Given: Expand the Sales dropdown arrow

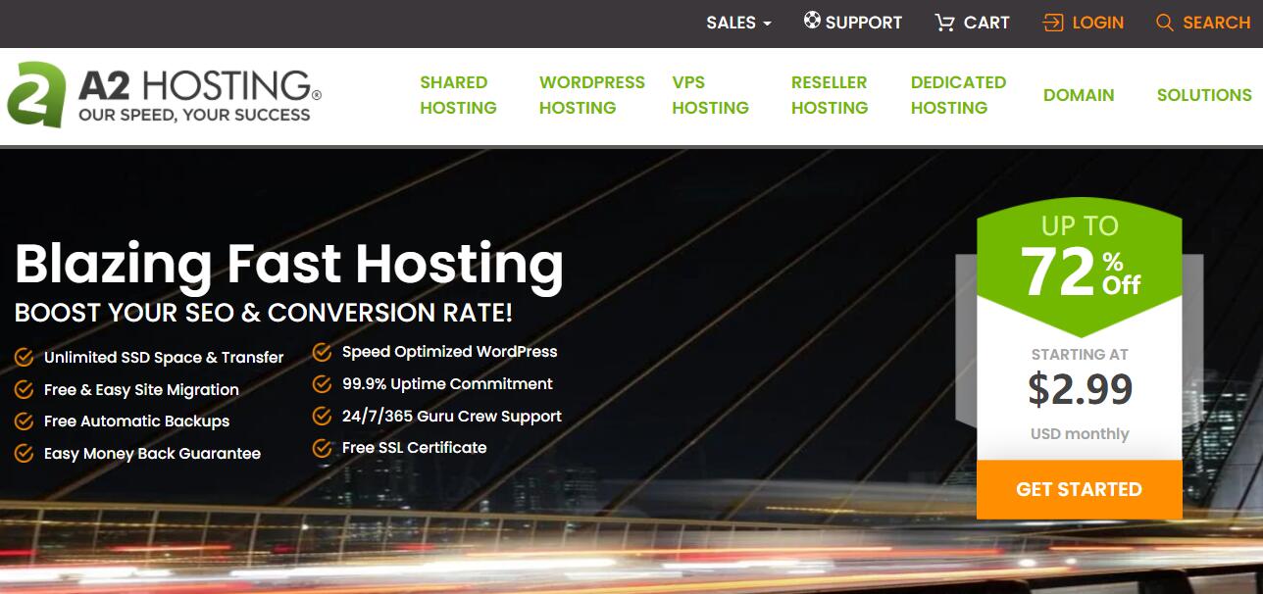Looking at the screenshot, I should tap(767, 24).
